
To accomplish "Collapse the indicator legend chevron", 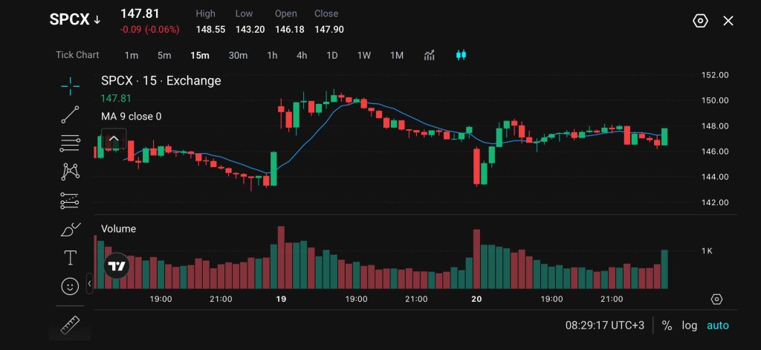I will (114, 138).
